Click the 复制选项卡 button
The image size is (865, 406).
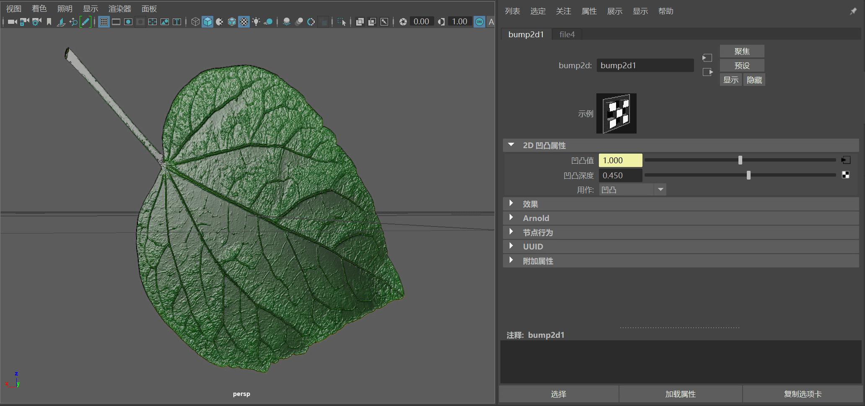coord(803,394)
